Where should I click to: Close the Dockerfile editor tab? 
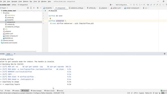pos(53,8)
